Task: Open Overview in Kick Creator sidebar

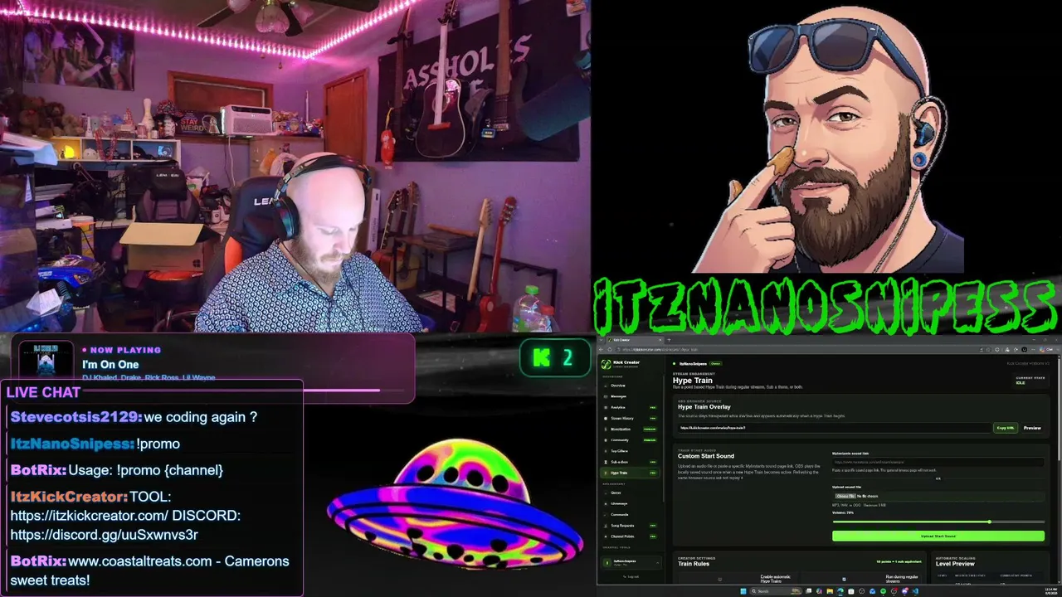Action: [x=631, y=386]
